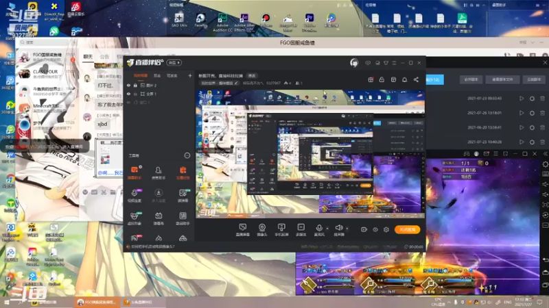This screenshot has height=308, width=549.
Task: Click the message icon in streaming title bar
Action: (368, 63)
